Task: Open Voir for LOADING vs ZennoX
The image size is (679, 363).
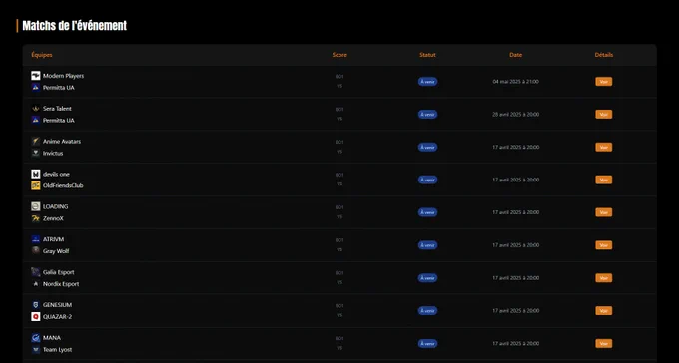Action: pos(604,212)
